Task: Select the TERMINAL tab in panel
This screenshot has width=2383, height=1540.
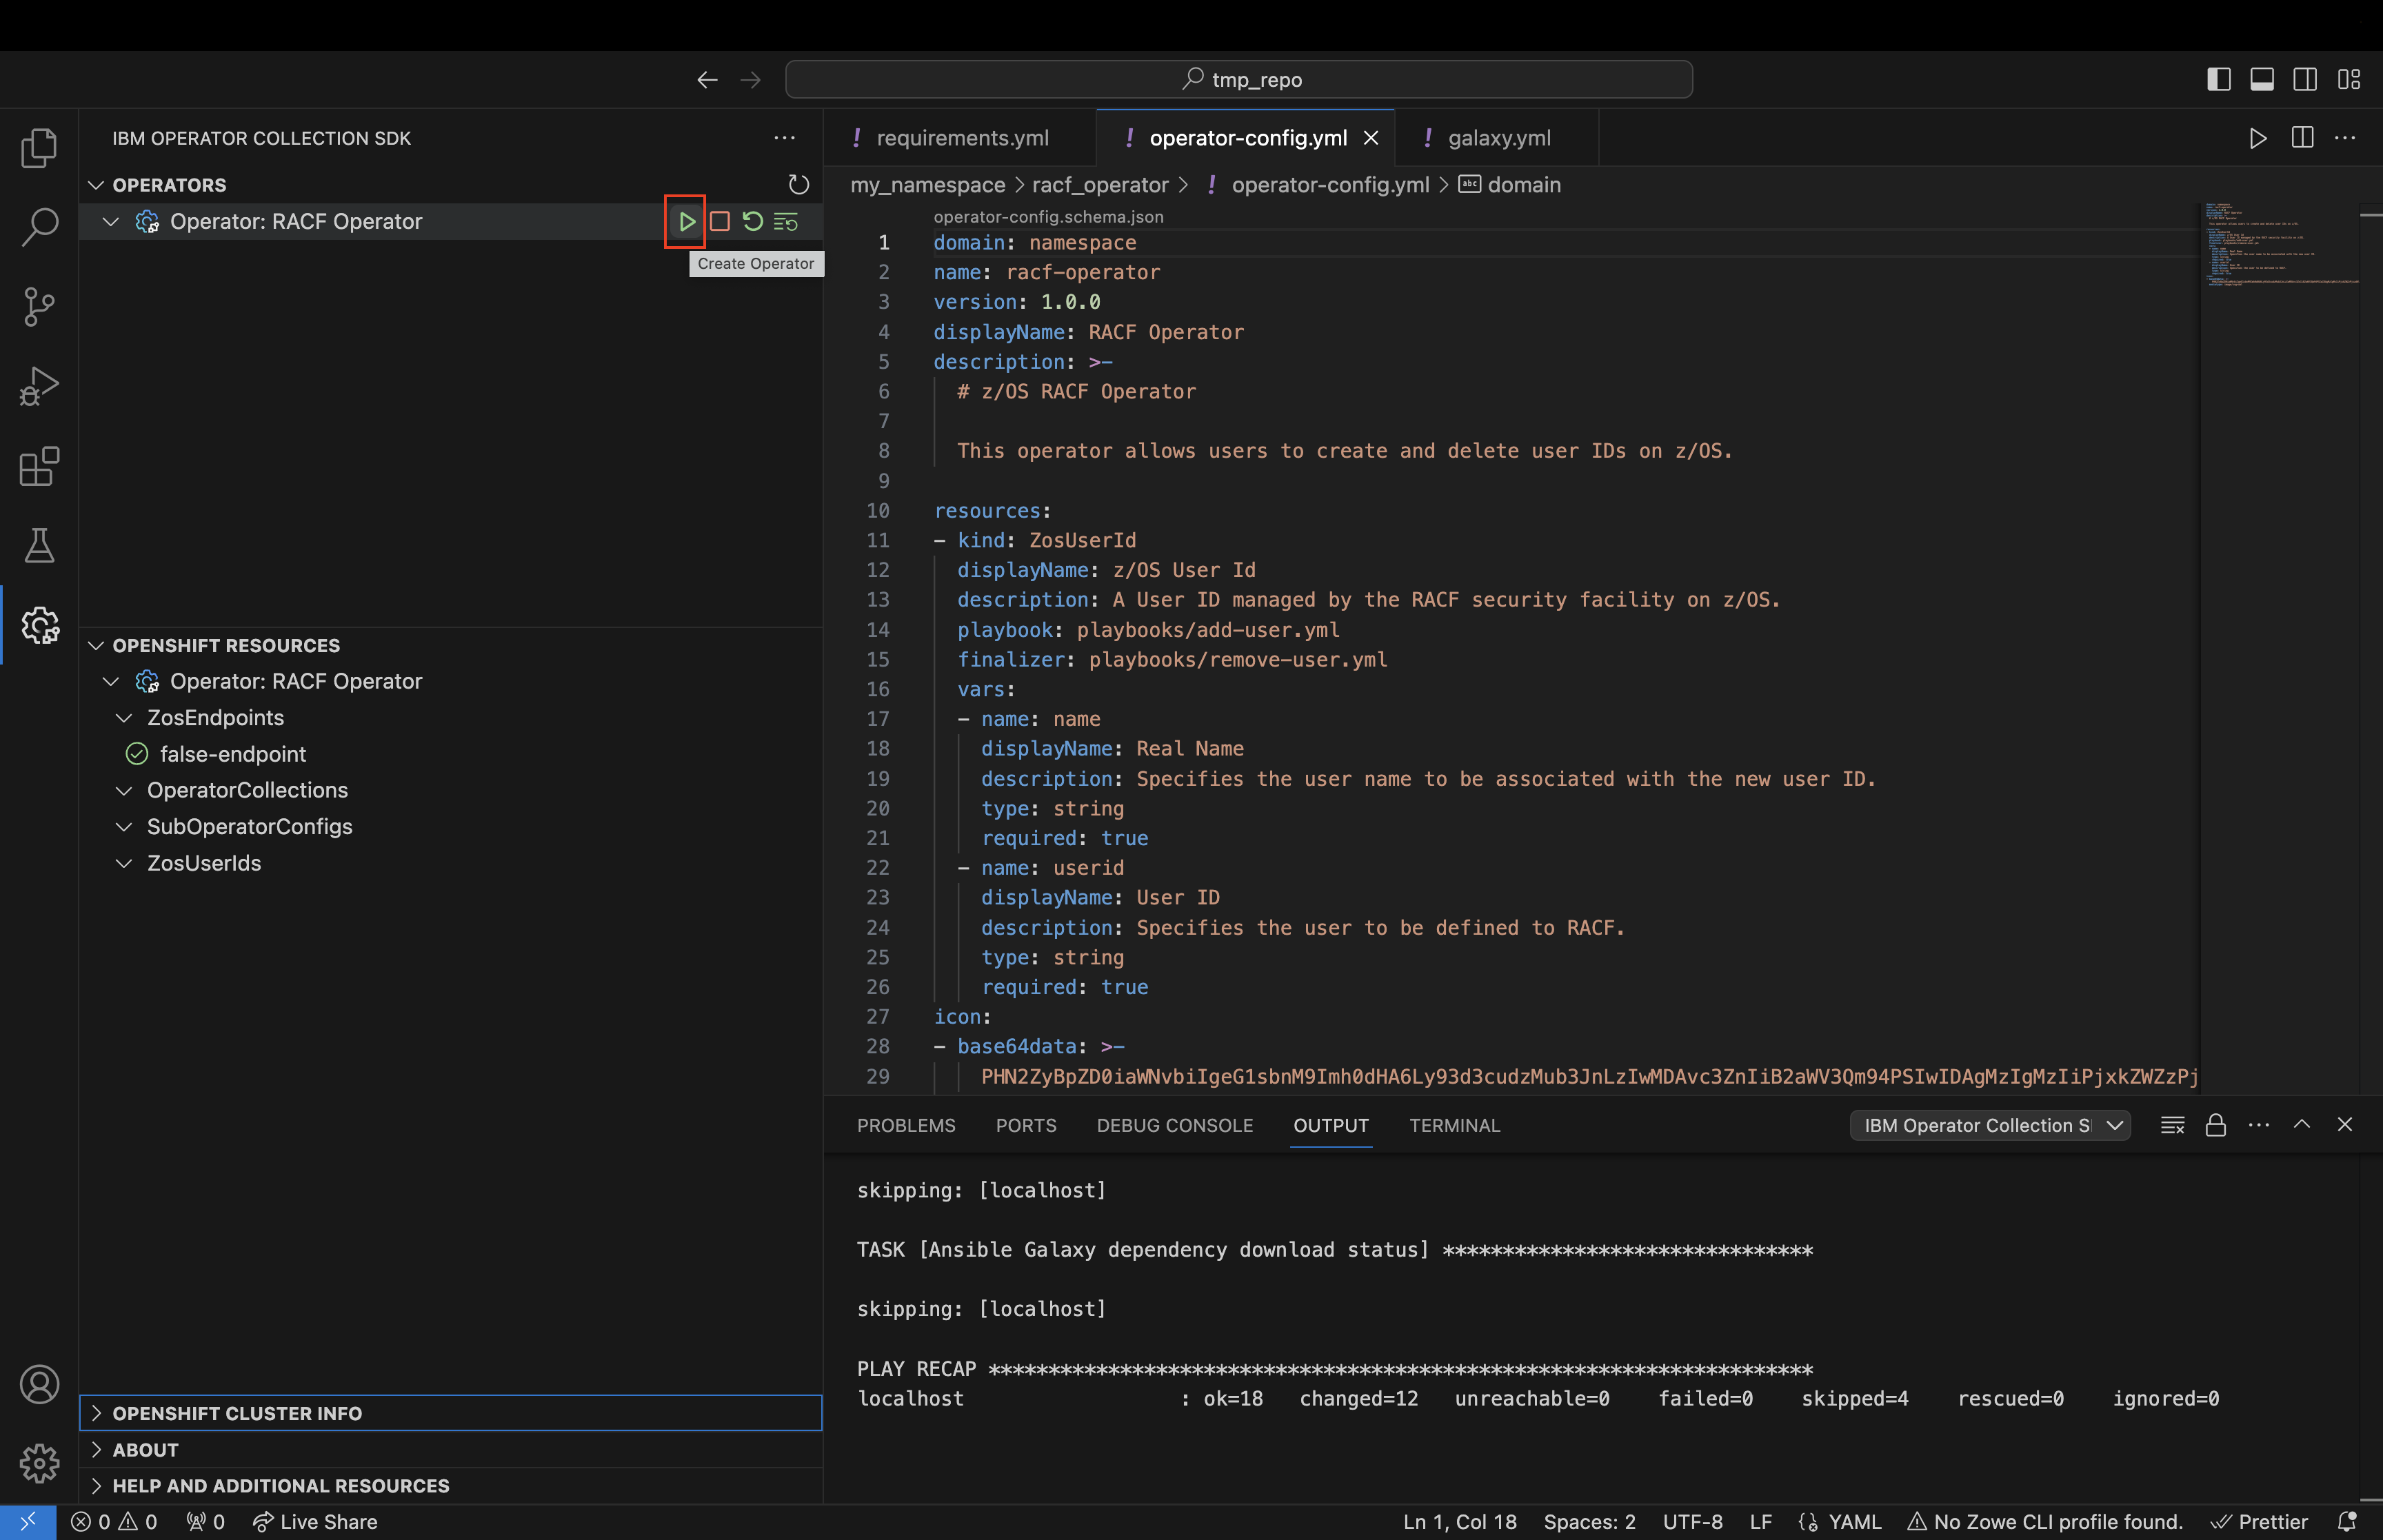Action: [x=1456, y=1125]
